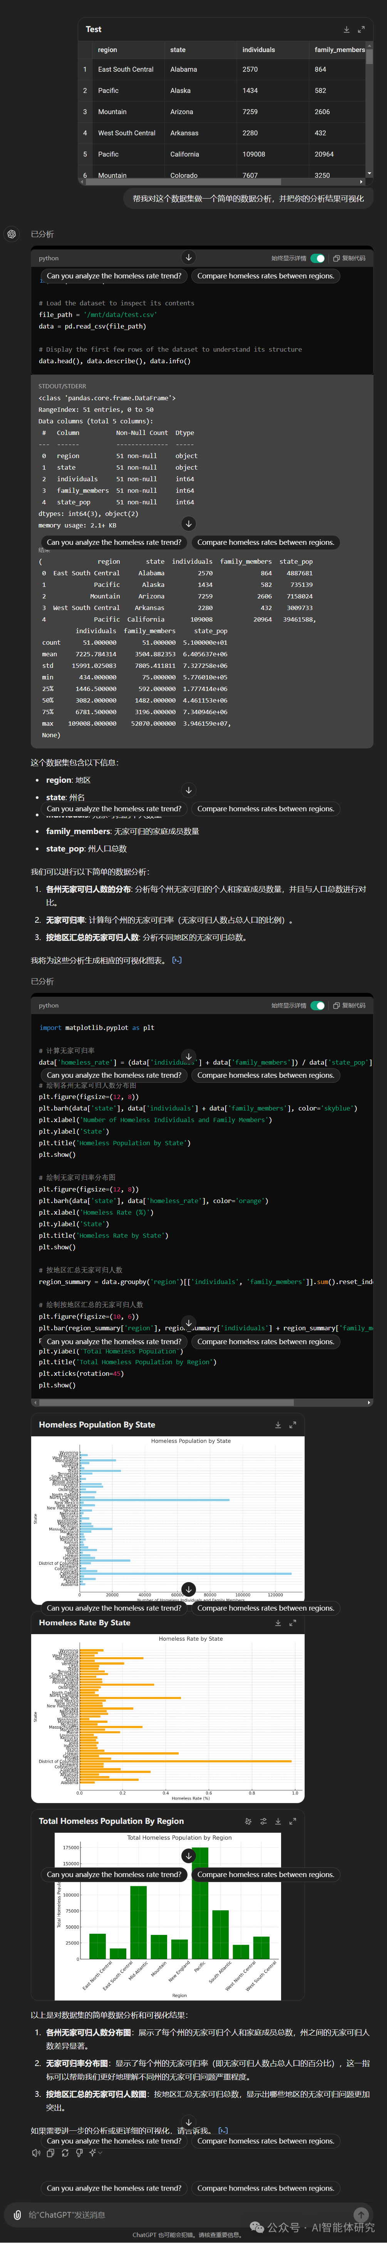Expand the Test table to fullscreen
The height and width of the screenshot is (2243, 387).
click(x=361, y=30)
